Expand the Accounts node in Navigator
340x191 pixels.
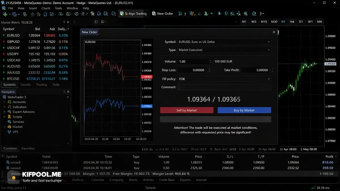click(x=4, y=102)
